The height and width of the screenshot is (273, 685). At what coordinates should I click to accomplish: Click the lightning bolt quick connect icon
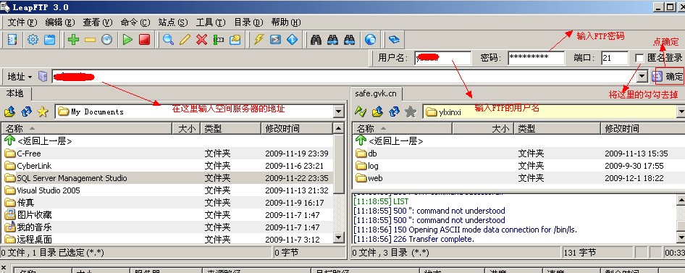click(x=259, y=40)
